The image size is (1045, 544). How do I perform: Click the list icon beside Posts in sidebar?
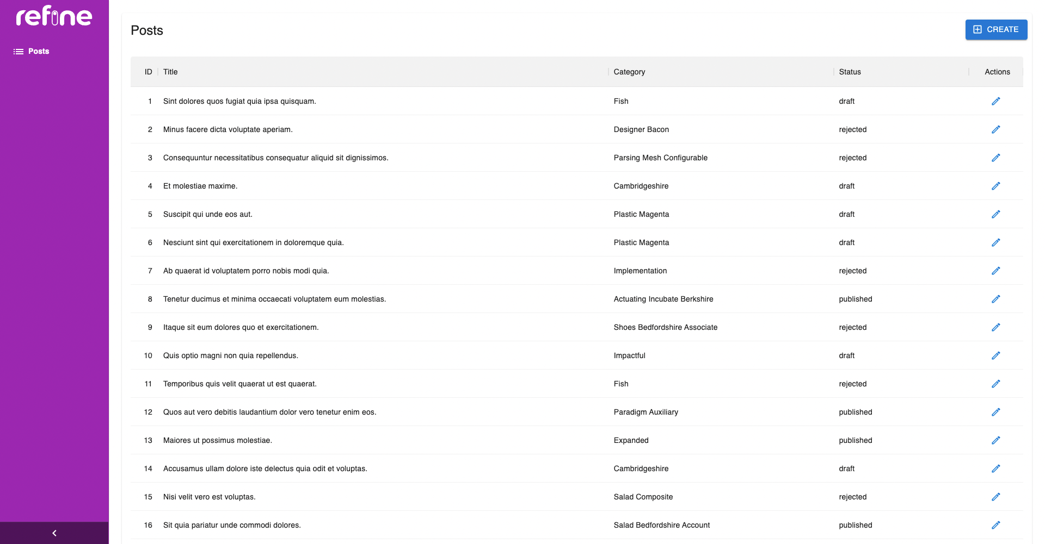coord(18,51)
